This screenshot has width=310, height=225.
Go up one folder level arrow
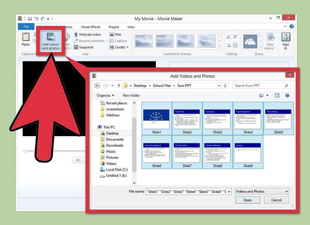pyautogui.click(x=119, y=86)
